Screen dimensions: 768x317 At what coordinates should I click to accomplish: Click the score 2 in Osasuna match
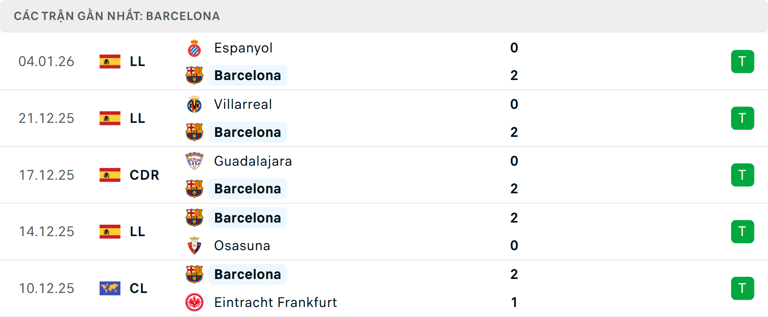click(x=514, y=218)
